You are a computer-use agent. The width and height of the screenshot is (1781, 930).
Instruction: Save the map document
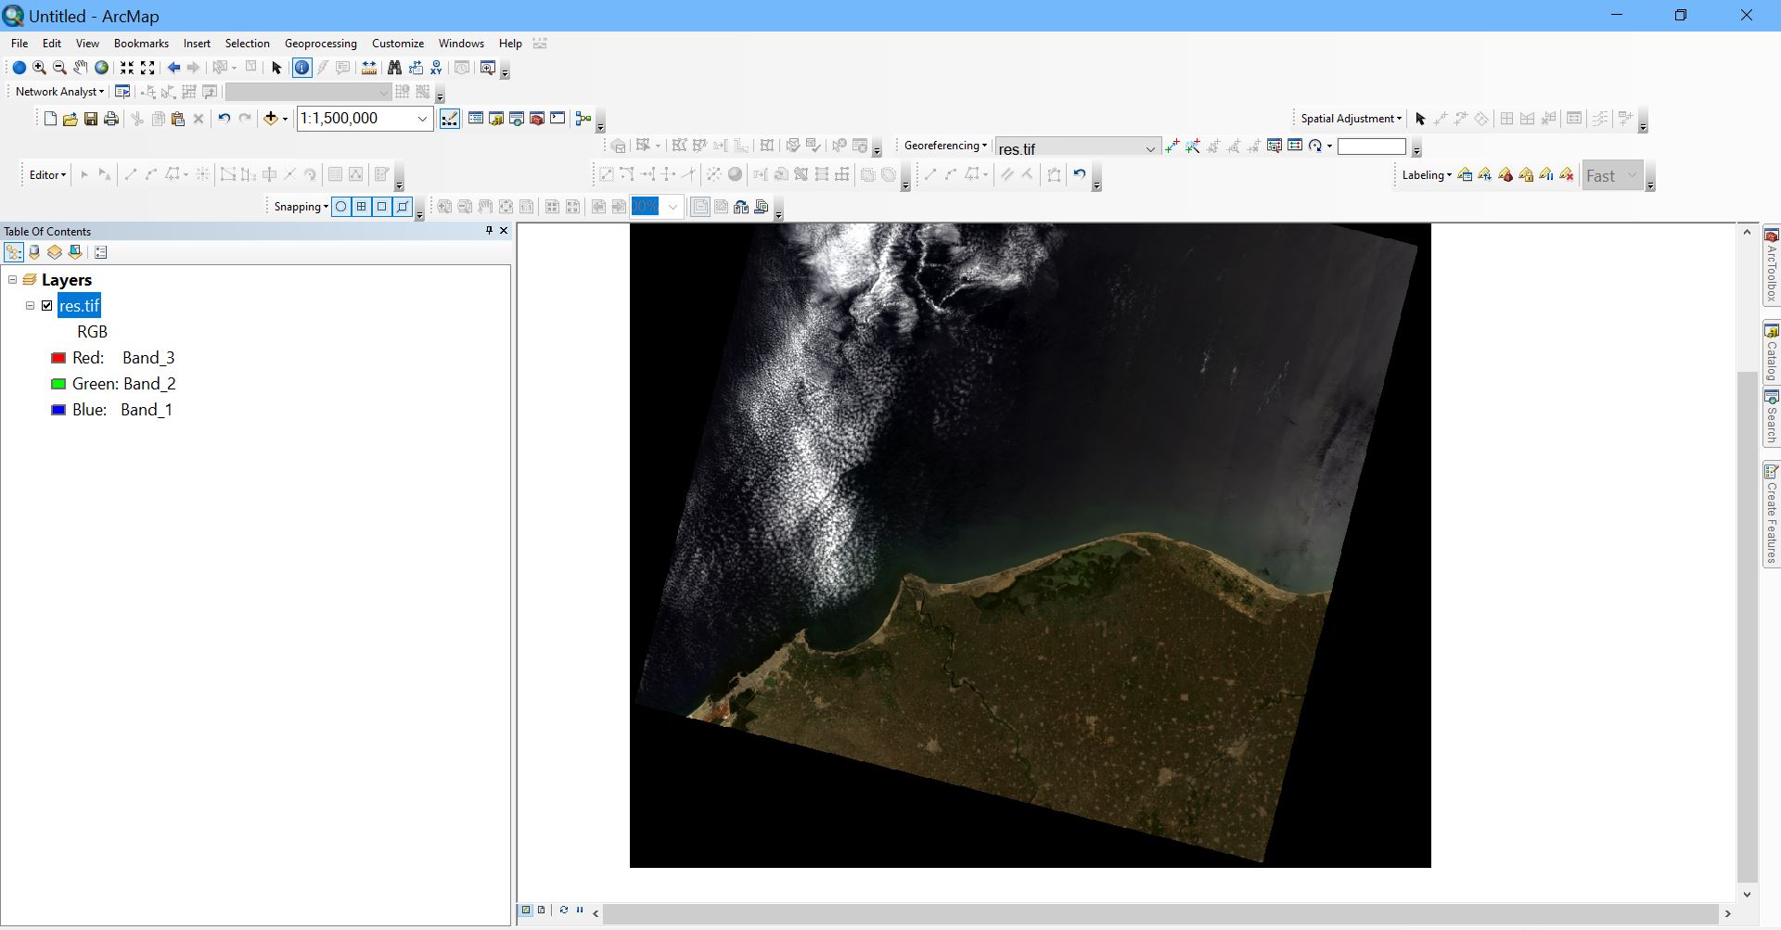click(x=91, y=119)
